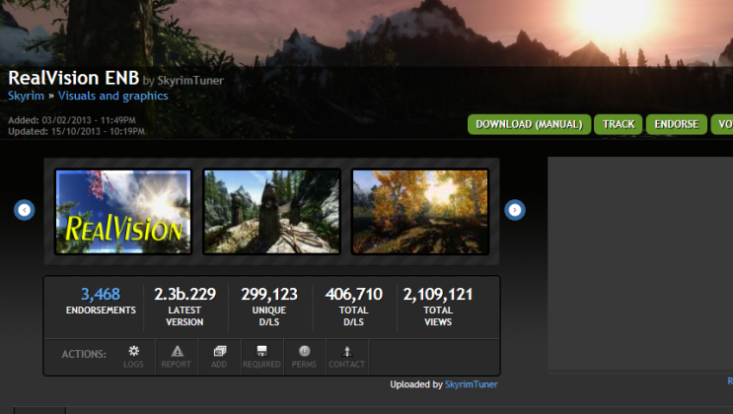This screenshot has height=414, width=733.
Task: Click the Endorse button
Action: click(677, 124)
